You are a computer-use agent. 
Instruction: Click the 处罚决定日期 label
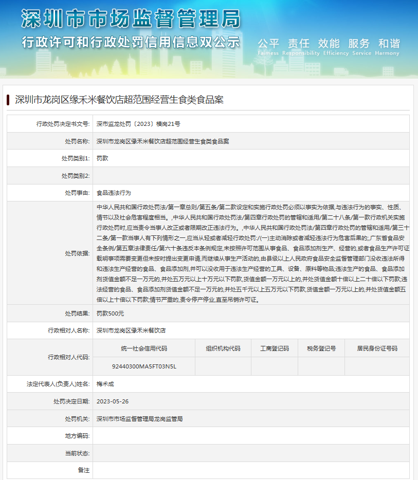[71, 401]
